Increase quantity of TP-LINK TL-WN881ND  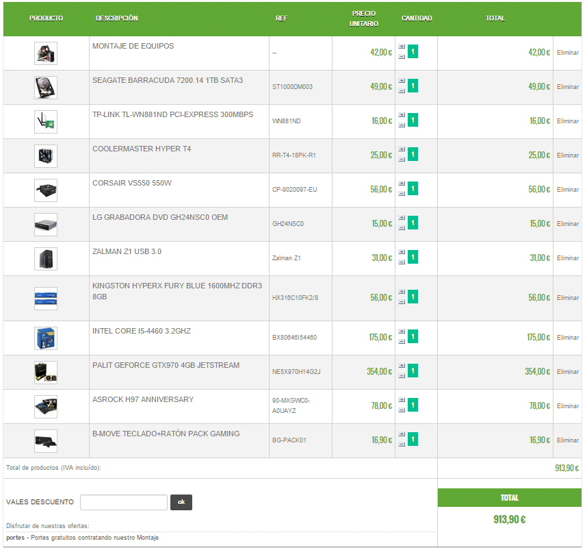pyautogui.click(x=402, y=115)
